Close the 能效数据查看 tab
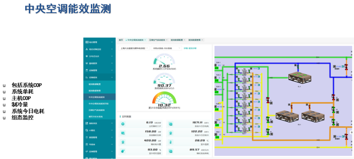Screen dimensions: 354x159 coord(202,40)
